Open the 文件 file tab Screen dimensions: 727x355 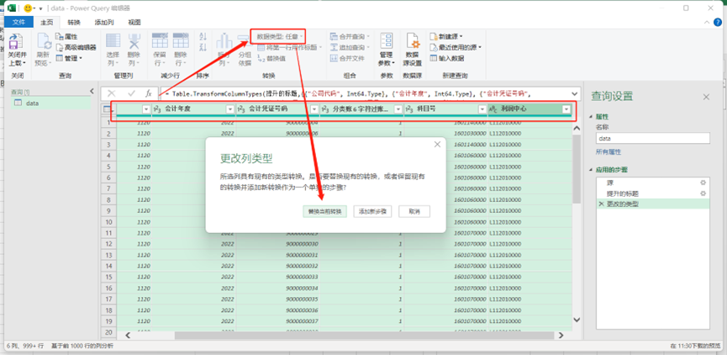[18, 22]
